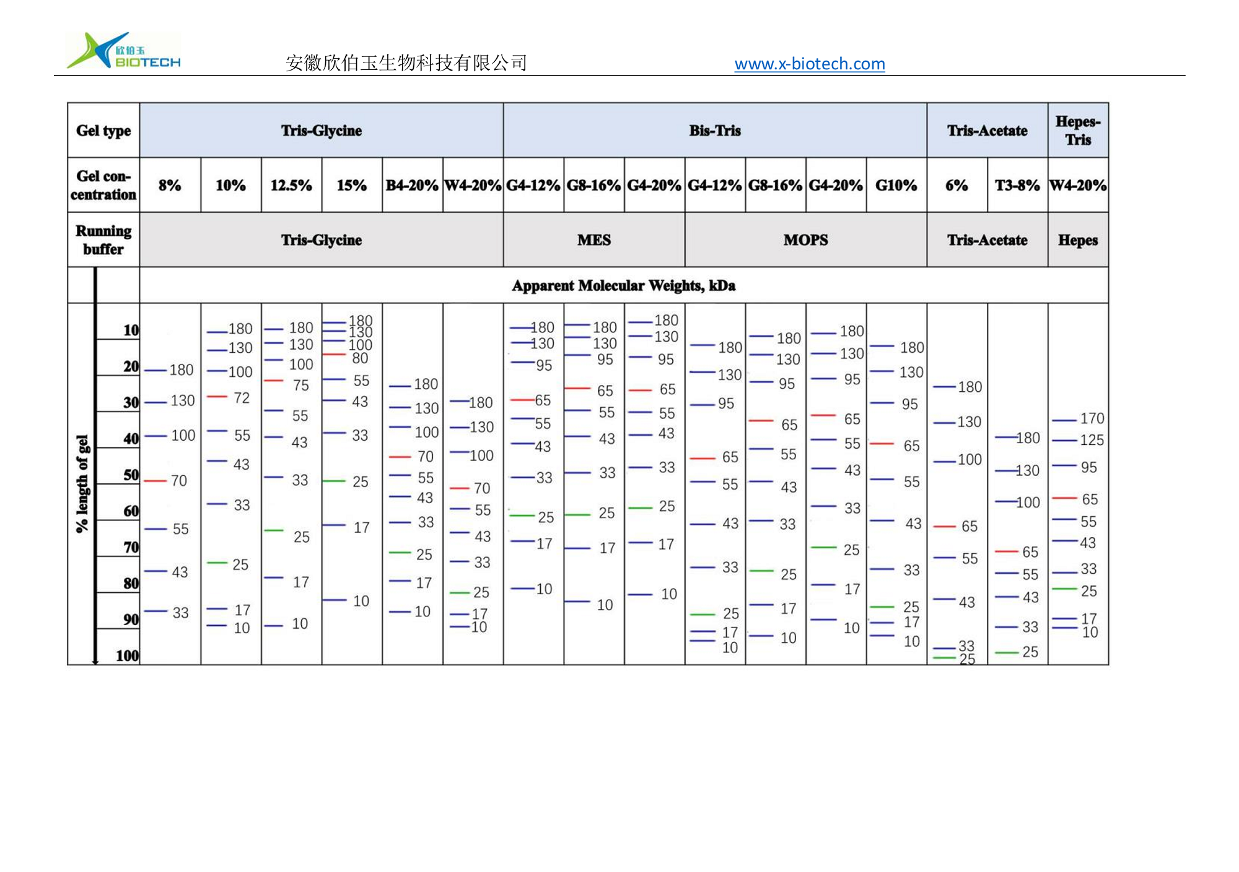Select the B4-20% concentration cell
This screenshot has width=1239, height=872.
pyautogui.click(x=413, y=185)
